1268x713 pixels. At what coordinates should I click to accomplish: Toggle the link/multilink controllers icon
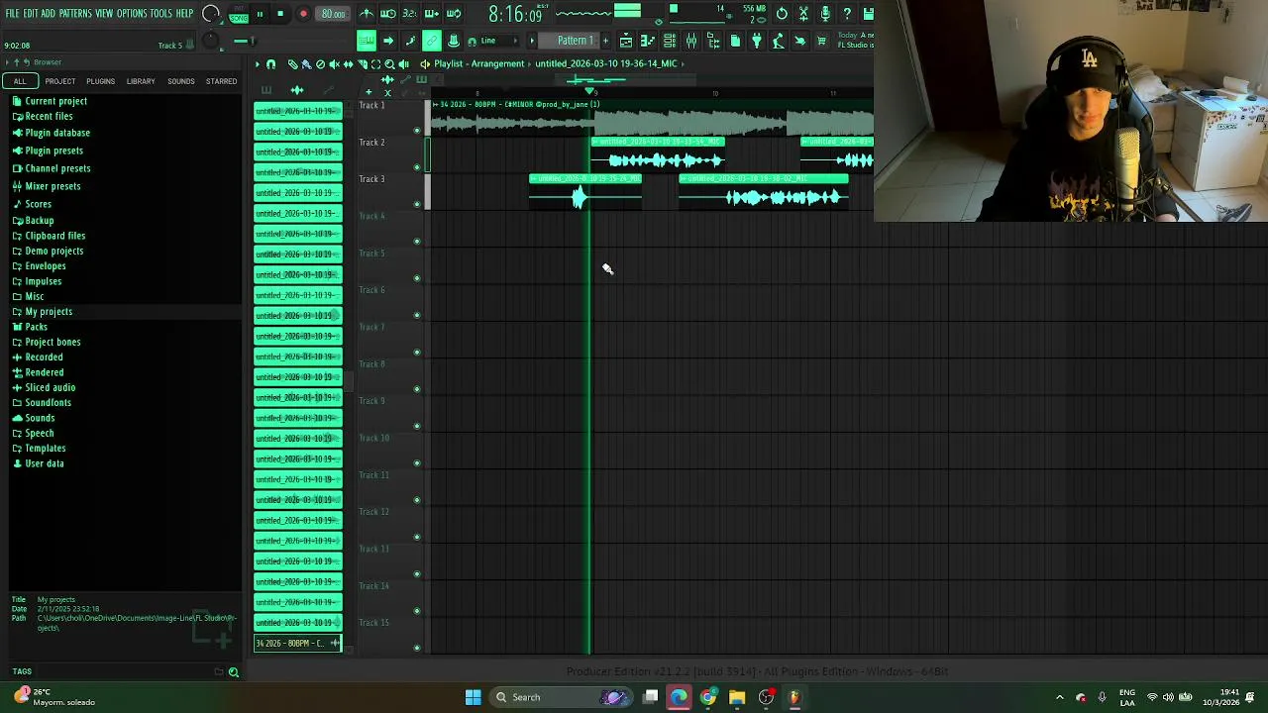click(432, 41)
